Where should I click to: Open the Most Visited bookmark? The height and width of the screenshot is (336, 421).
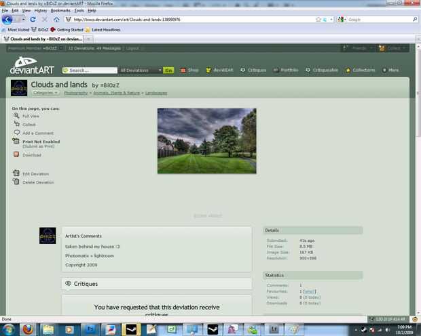tap(16, 30)
